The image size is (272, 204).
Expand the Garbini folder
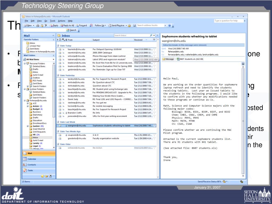tap(28, 126)
